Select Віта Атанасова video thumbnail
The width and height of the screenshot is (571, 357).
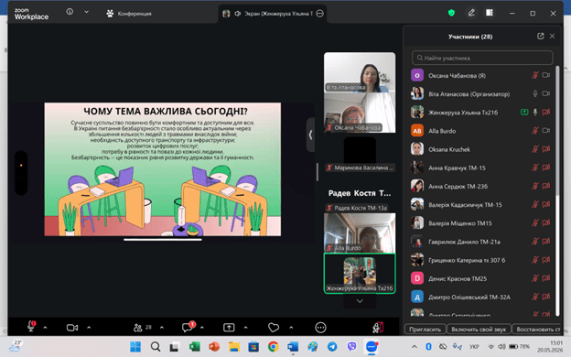[x=360, y=72]
